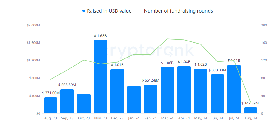Viewport: 275px width, 126px height.
Task: Select the May, 24 bar of $1.02B
Action: pos(201,91)
